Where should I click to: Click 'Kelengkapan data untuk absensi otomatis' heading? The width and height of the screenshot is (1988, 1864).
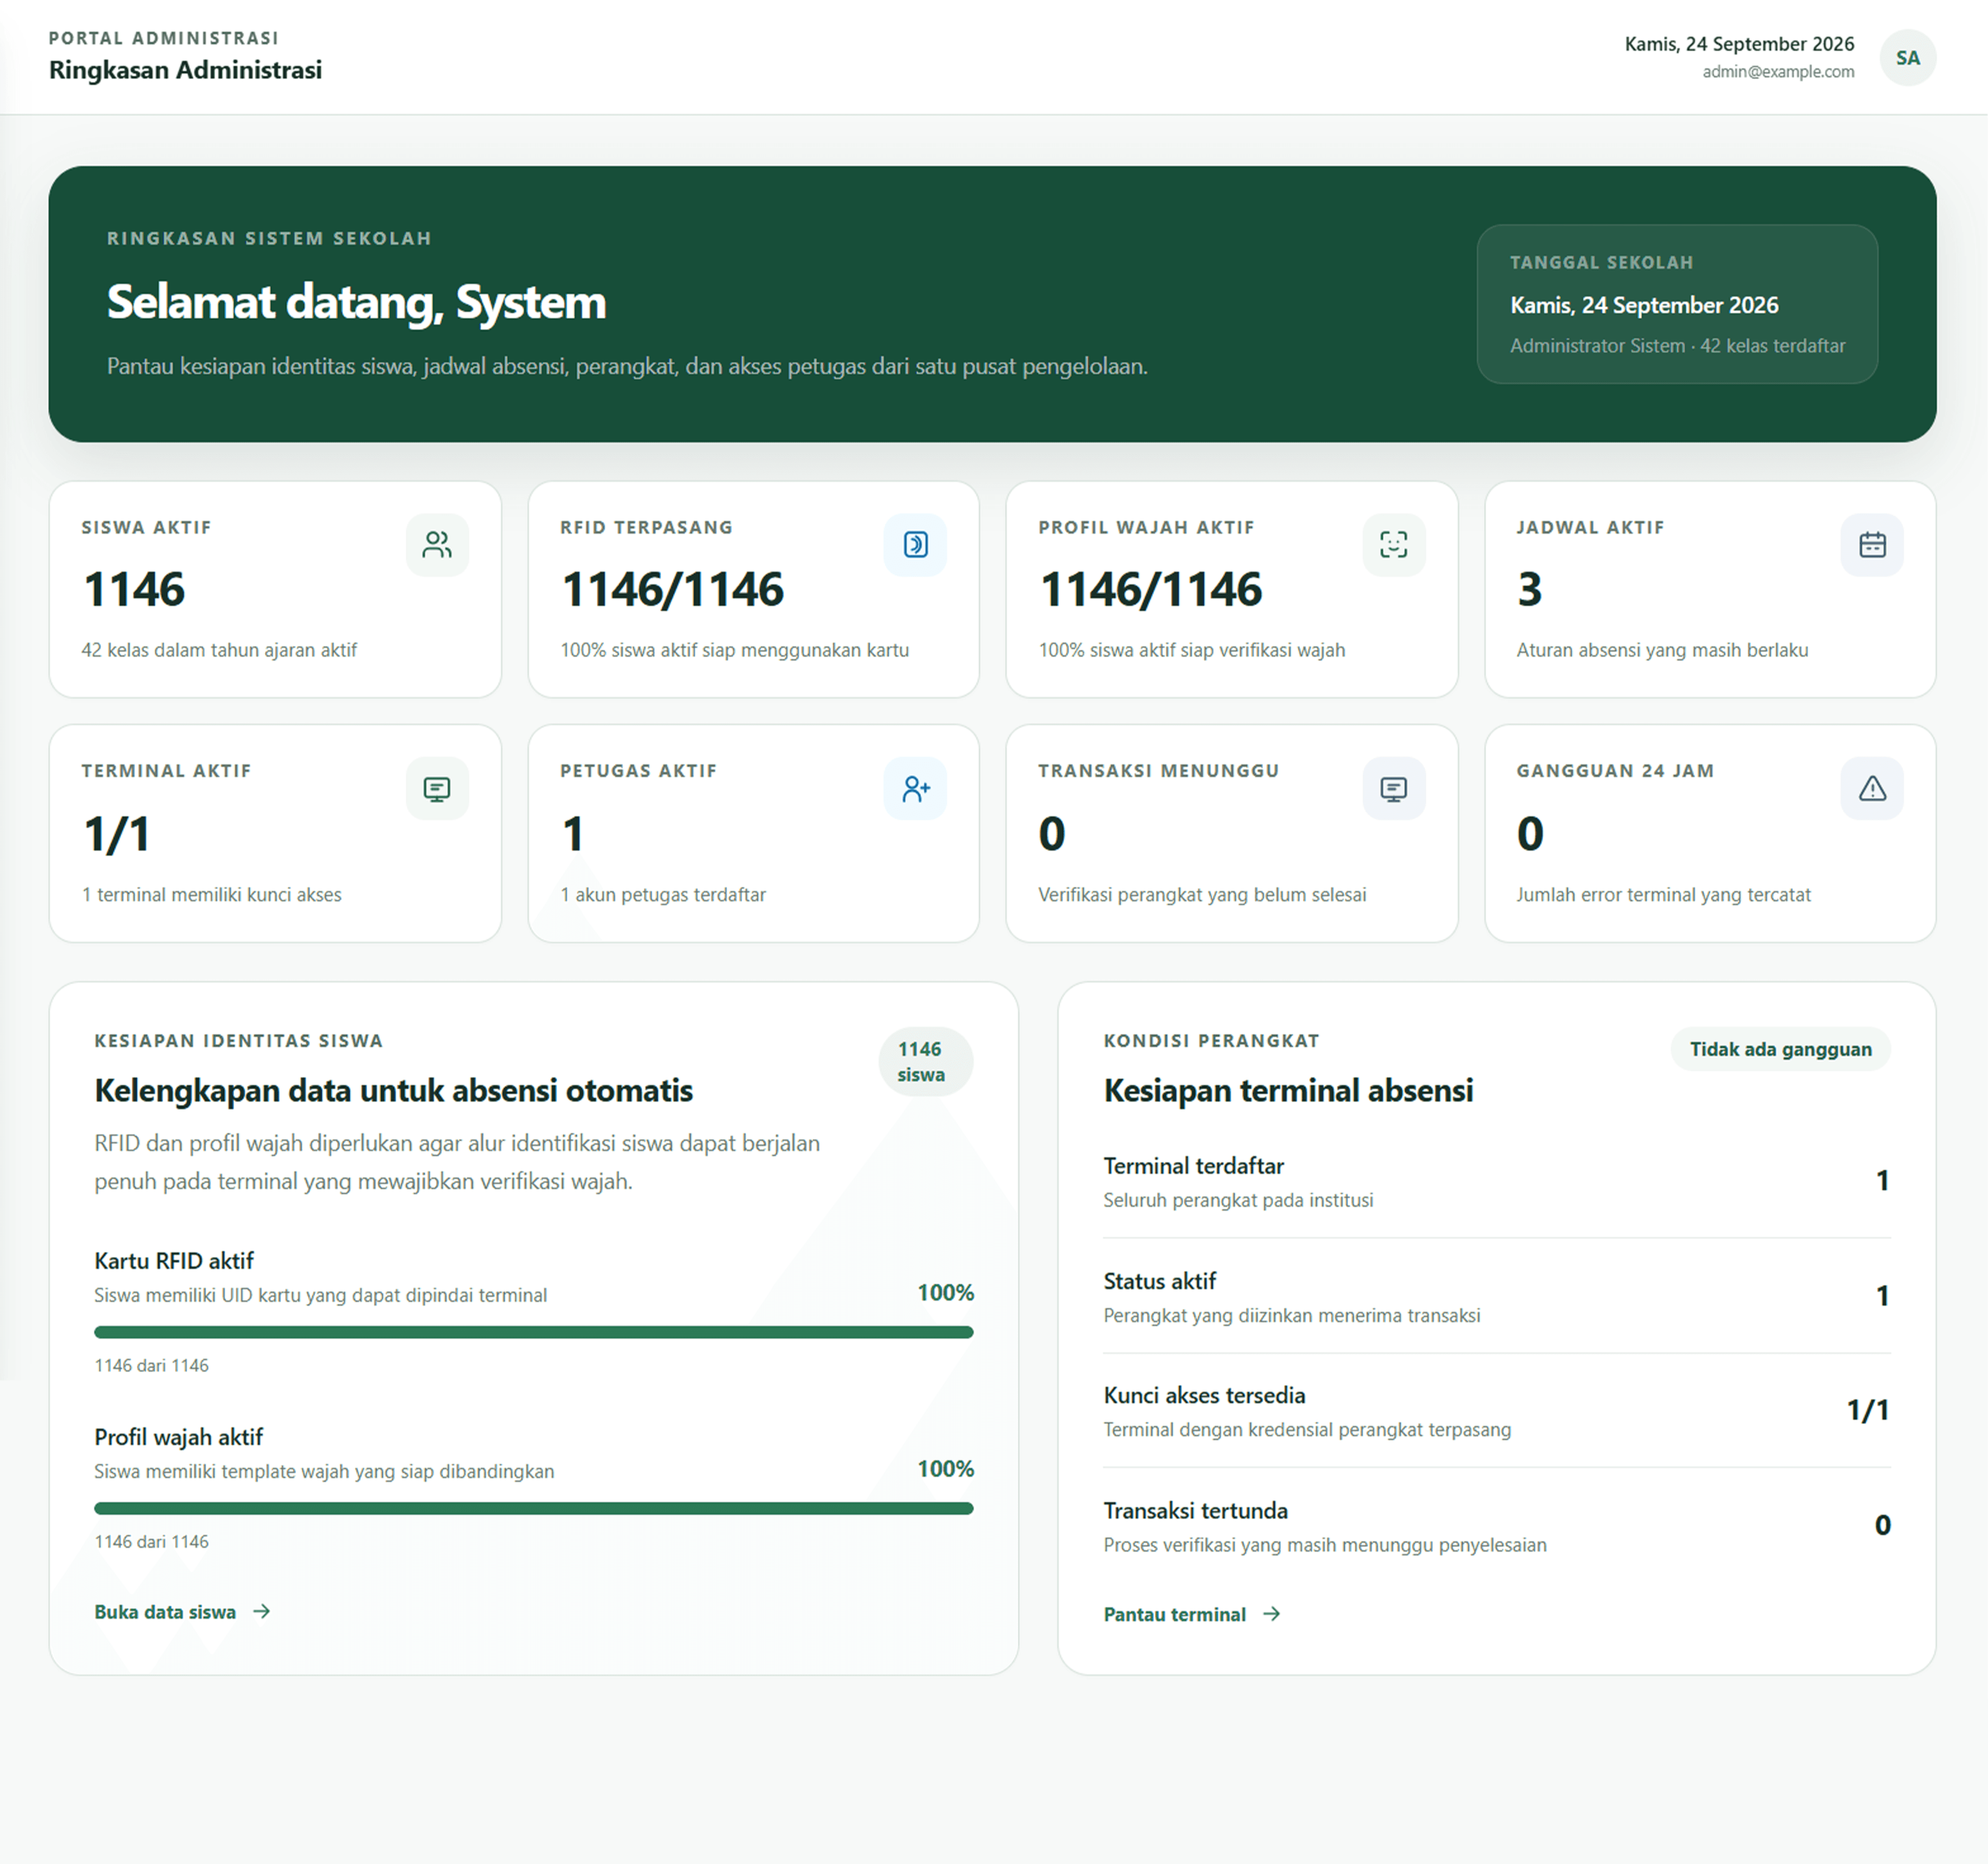pos(393,1090)
